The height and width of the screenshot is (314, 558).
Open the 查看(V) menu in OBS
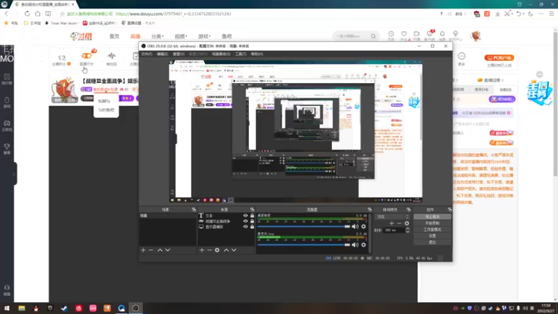click(x=179, y=54)
